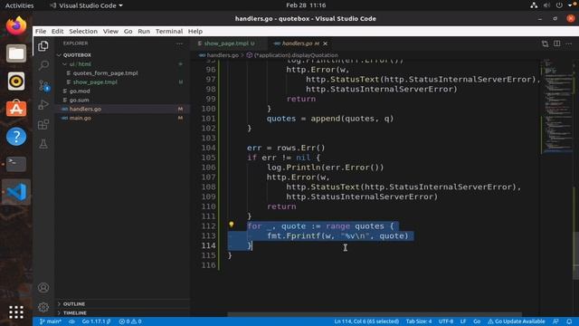Click Visual Studio Code dock icon
The height and width of the screenshot is (326, 579).
click(16, 192)
